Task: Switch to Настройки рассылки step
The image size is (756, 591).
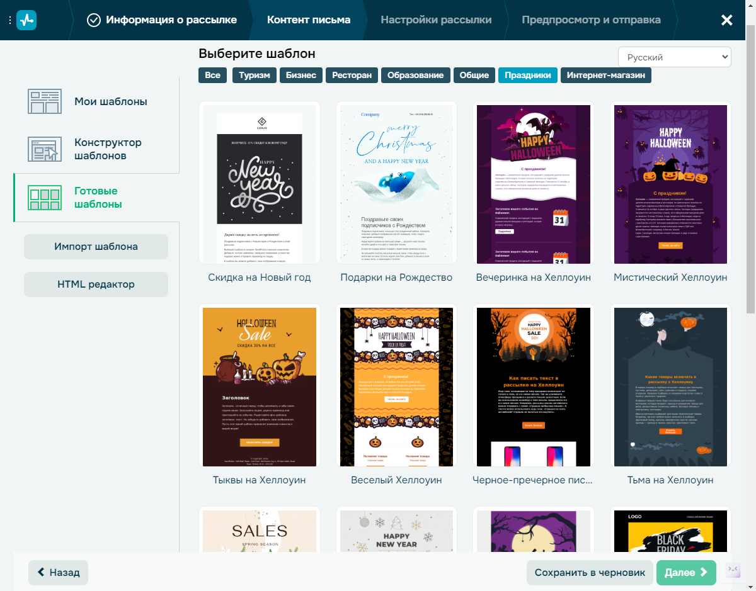Action: point(436,20)
